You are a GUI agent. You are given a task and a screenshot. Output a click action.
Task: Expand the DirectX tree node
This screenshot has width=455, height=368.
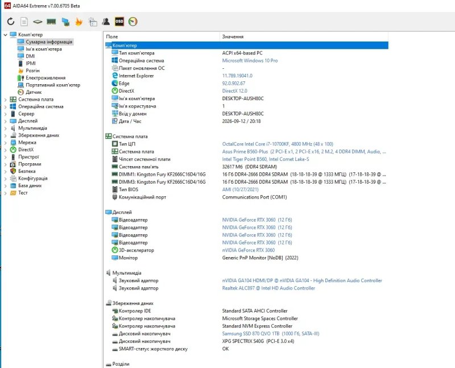coord(5,150)
